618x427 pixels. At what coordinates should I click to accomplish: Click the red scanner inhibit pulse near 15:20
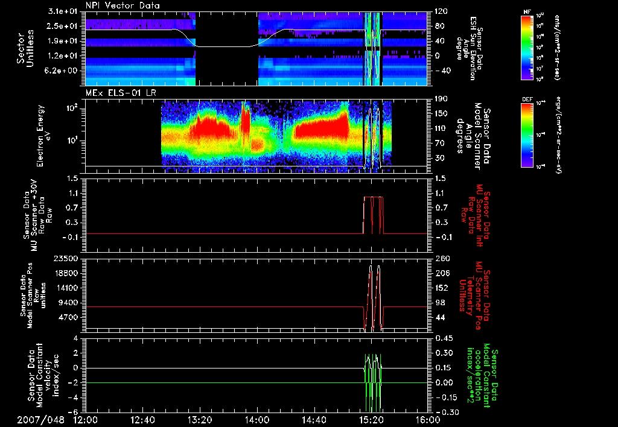tap(373, 215)
